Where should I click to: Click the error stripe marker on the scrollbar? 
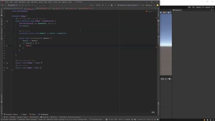(x=156, y=47)
